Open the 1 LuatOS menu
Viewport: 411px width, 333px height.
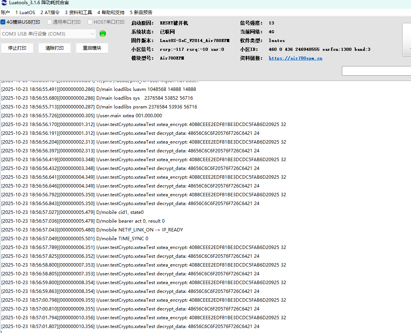click(25, 13)
